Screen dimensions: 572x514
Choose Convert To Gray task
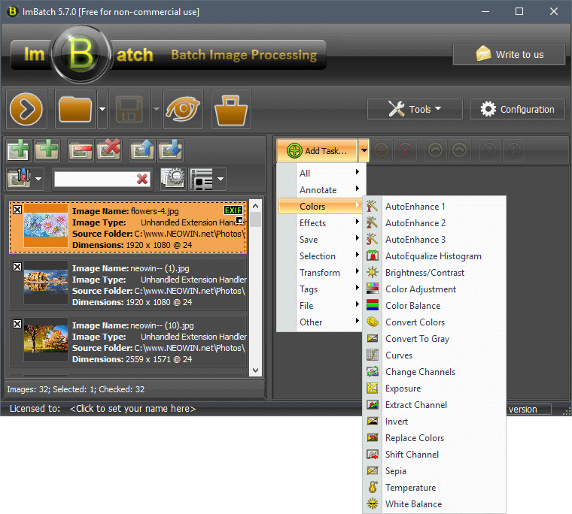(x=435, y=338)
